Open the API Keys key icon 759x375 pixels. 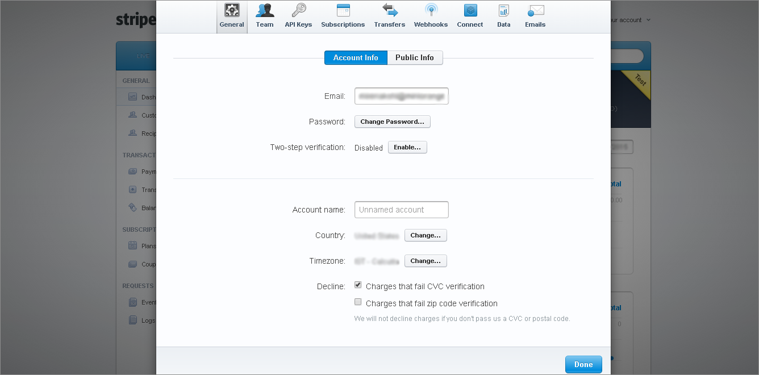click(298, 10)
